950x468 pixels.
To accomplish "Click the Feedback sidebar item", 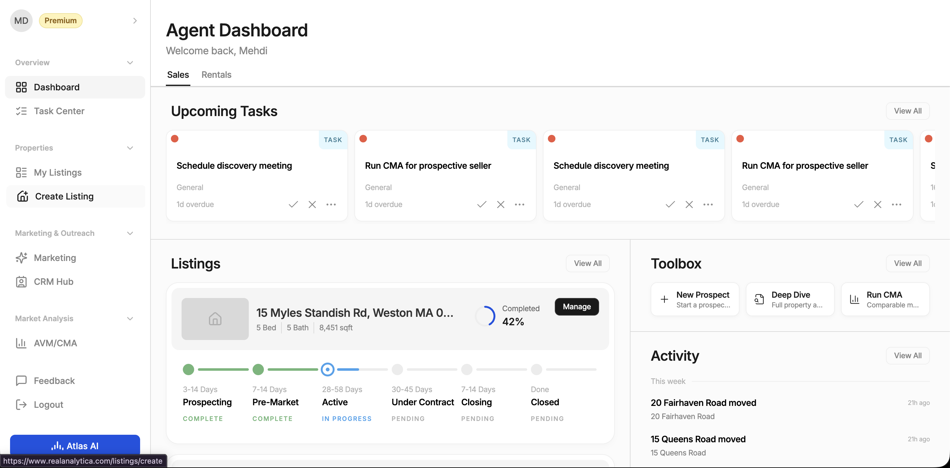I will 54,381.
